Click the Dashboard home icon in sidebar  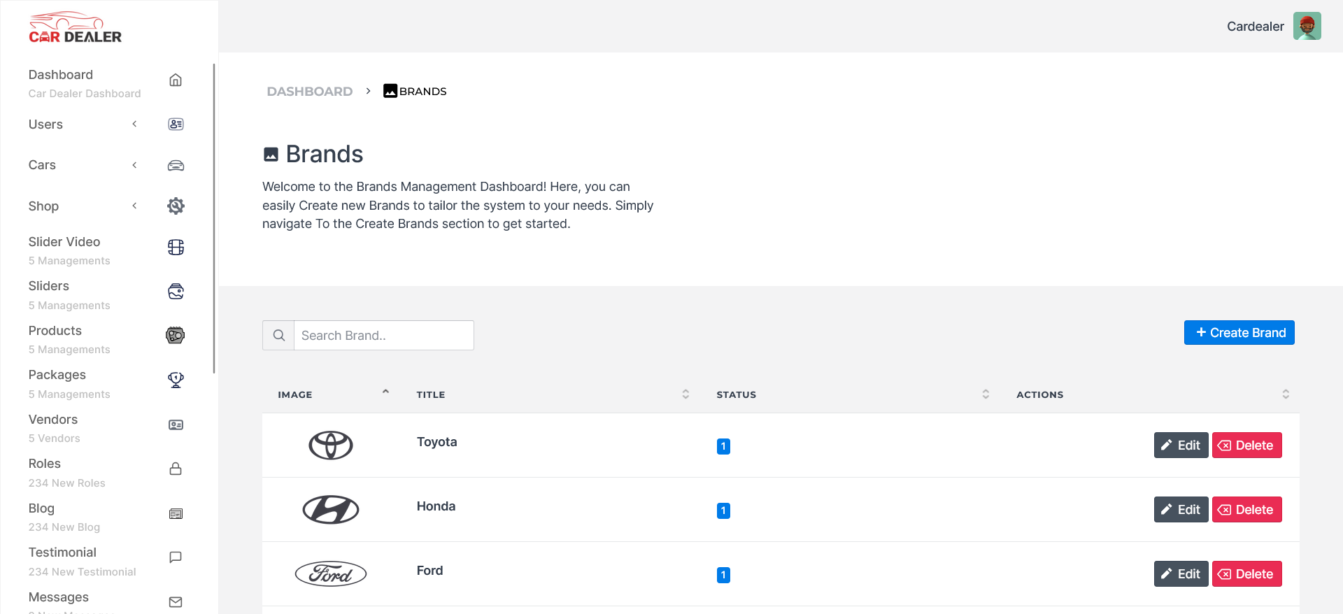(176, 80)
